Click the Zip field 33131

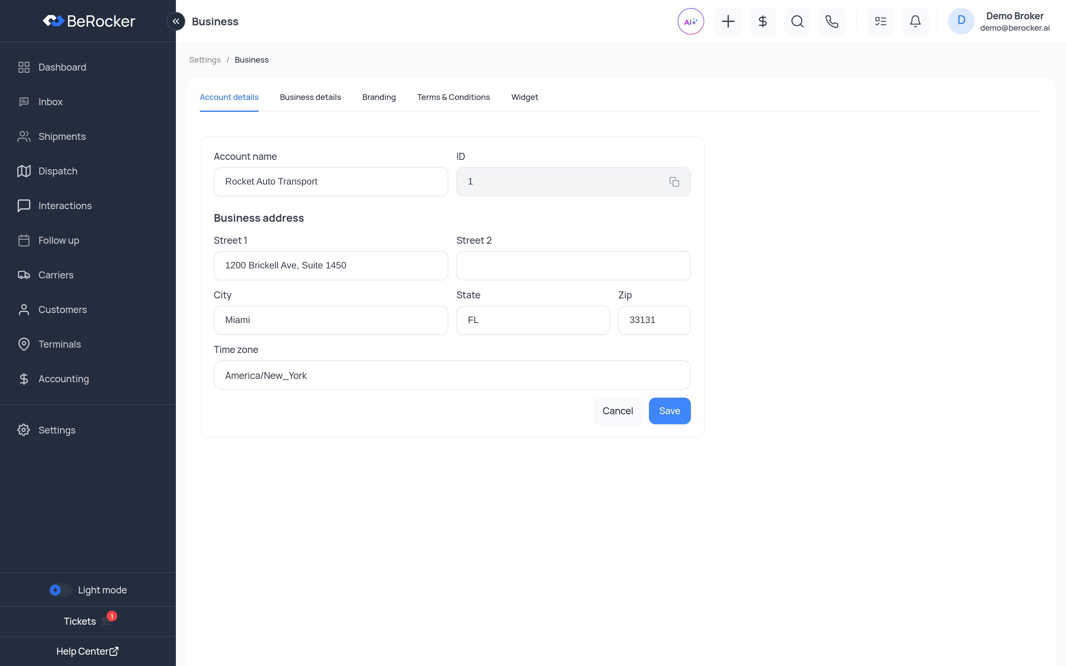click(654, 320)
